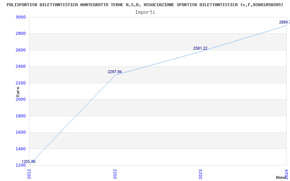
Task: Click the 2800 y-axis label
Action: tap(20, 34)
